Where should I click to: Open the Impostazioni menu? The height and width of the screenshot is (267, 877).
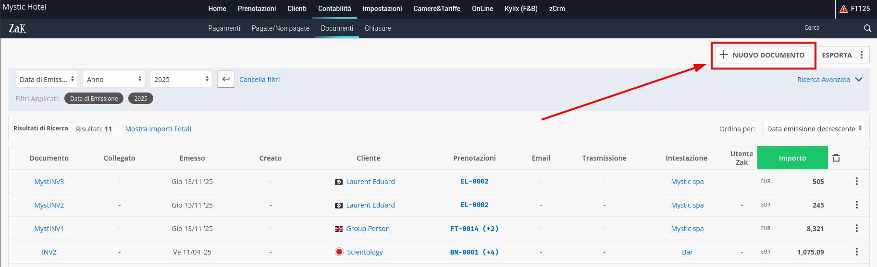click(x=382, y=9)
